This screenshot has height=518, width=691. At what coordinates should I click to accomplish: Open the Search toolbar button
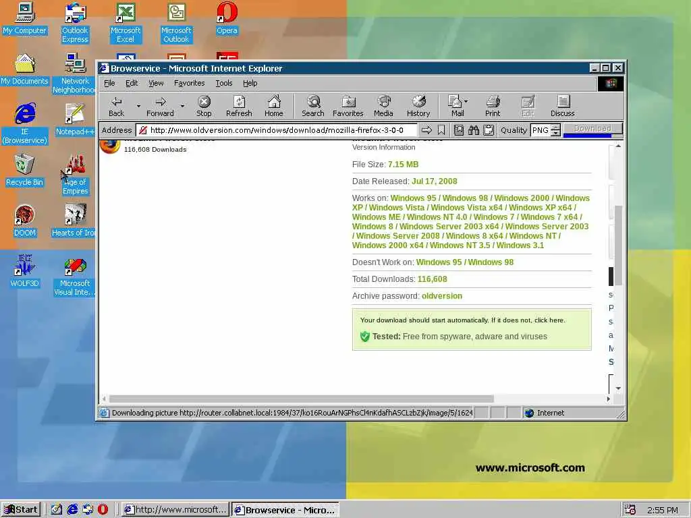pyautogui.click(x=313, y=106)
